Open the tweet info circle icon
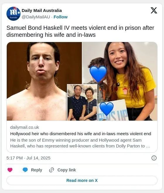This screenshot has height=193, width=164. tap(154, 158)
